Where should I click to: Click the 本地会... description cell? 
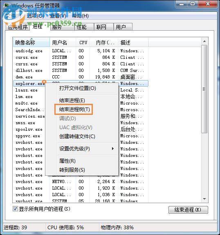point(131,97)
